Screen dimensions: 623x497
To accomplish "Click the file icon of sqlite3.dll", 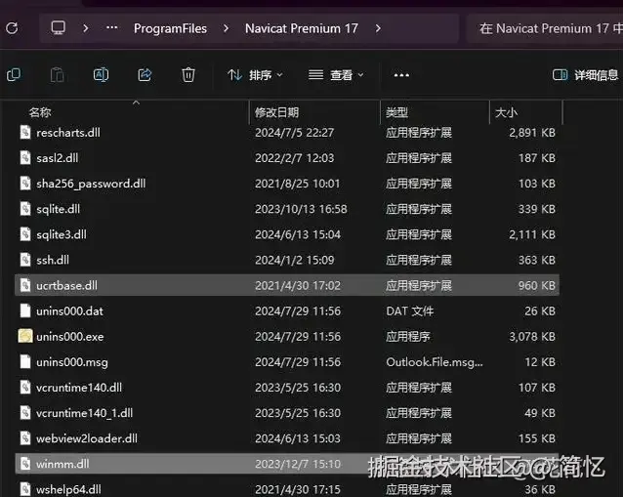I will pyautogui.click(x=25, y=234).
